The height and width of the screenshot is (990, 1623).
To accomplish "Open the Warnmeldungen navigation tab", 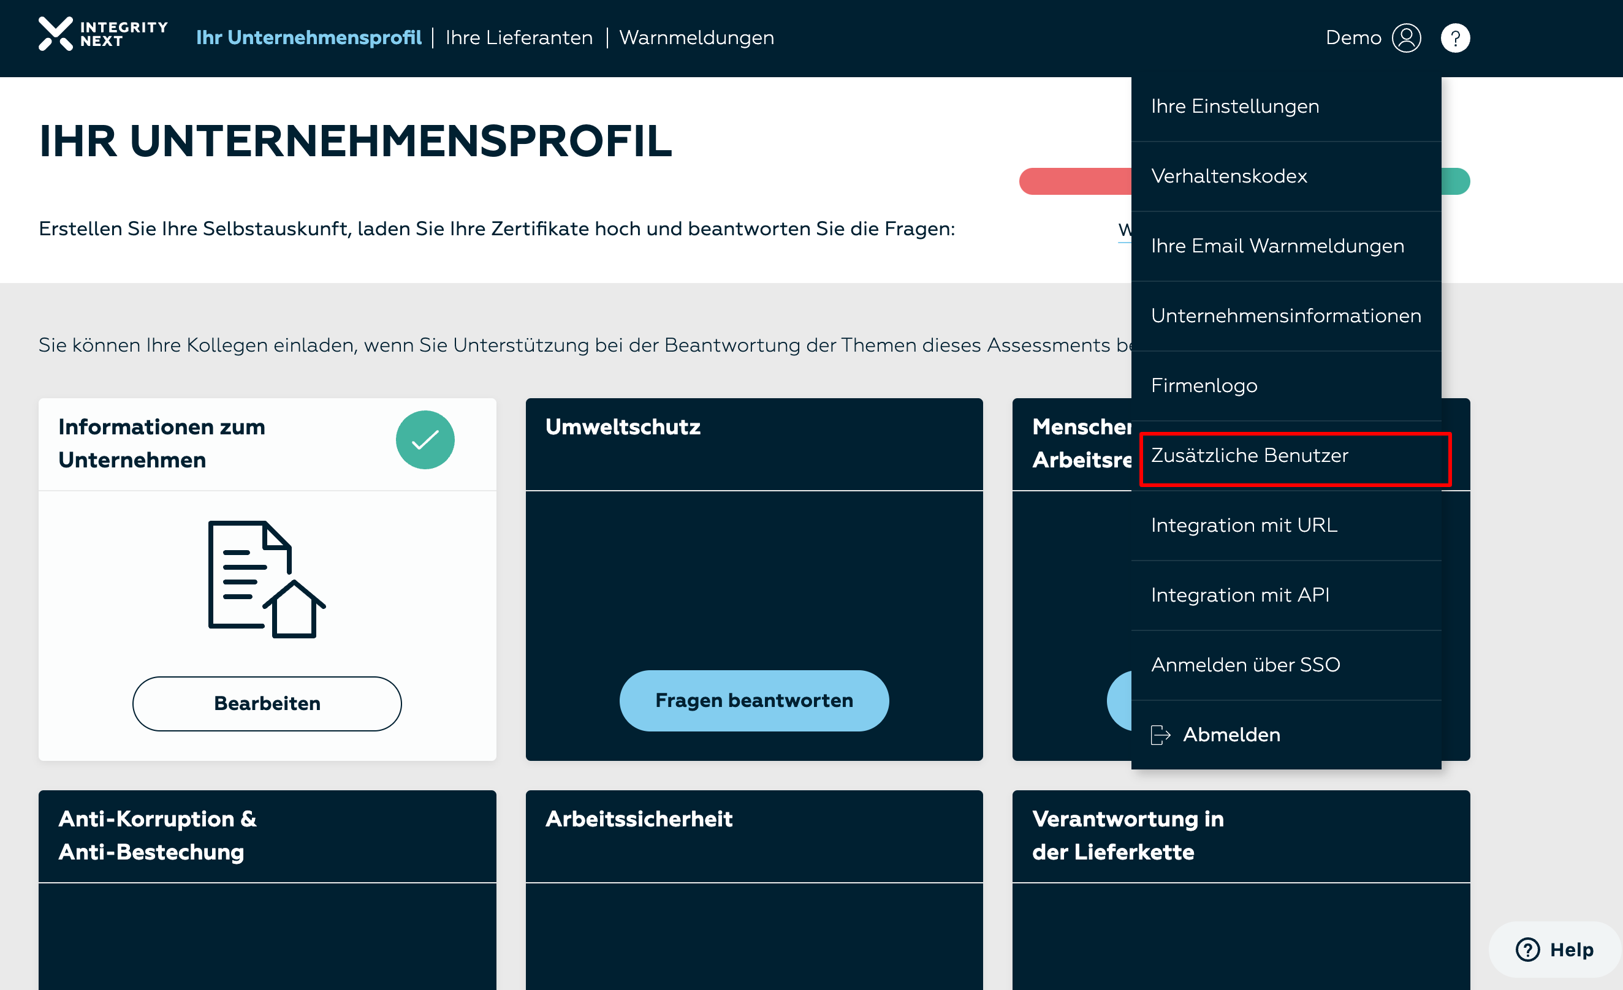I will [x=696, y=38].
